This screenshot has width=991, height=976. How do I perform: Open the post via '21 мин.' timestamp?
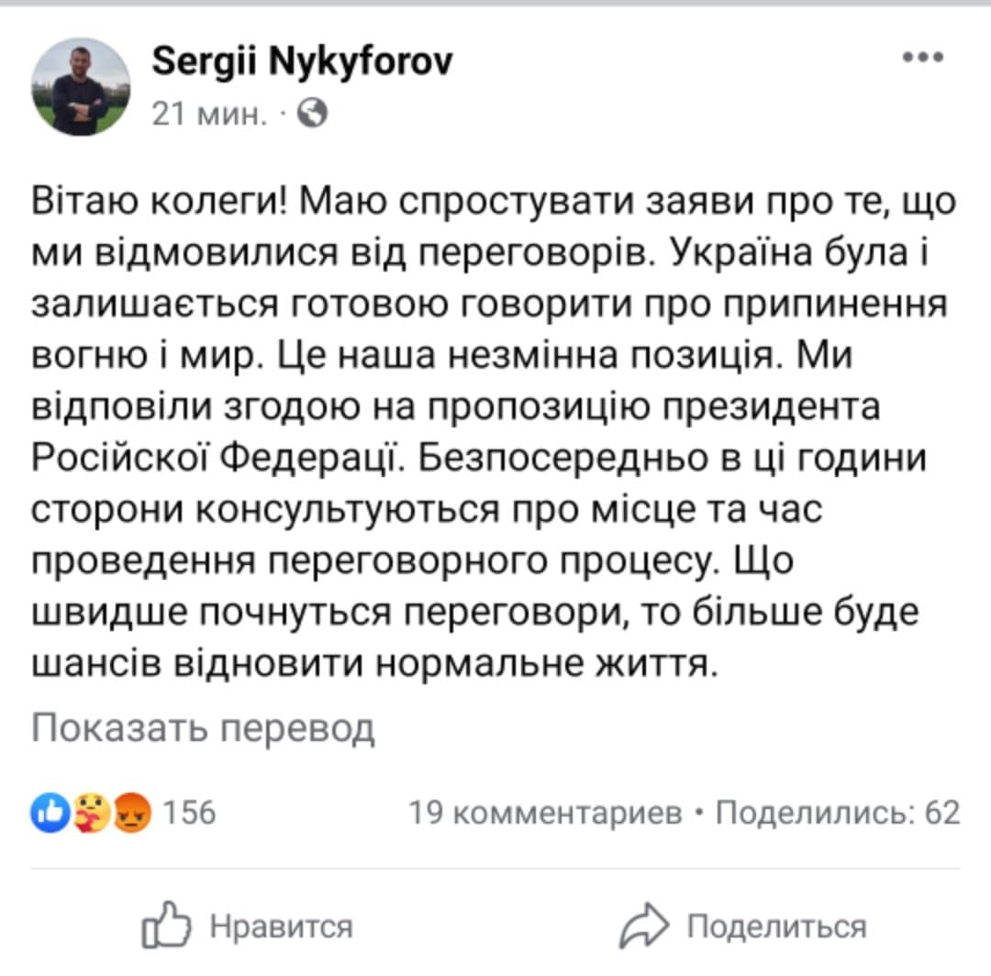coord(209,115)
